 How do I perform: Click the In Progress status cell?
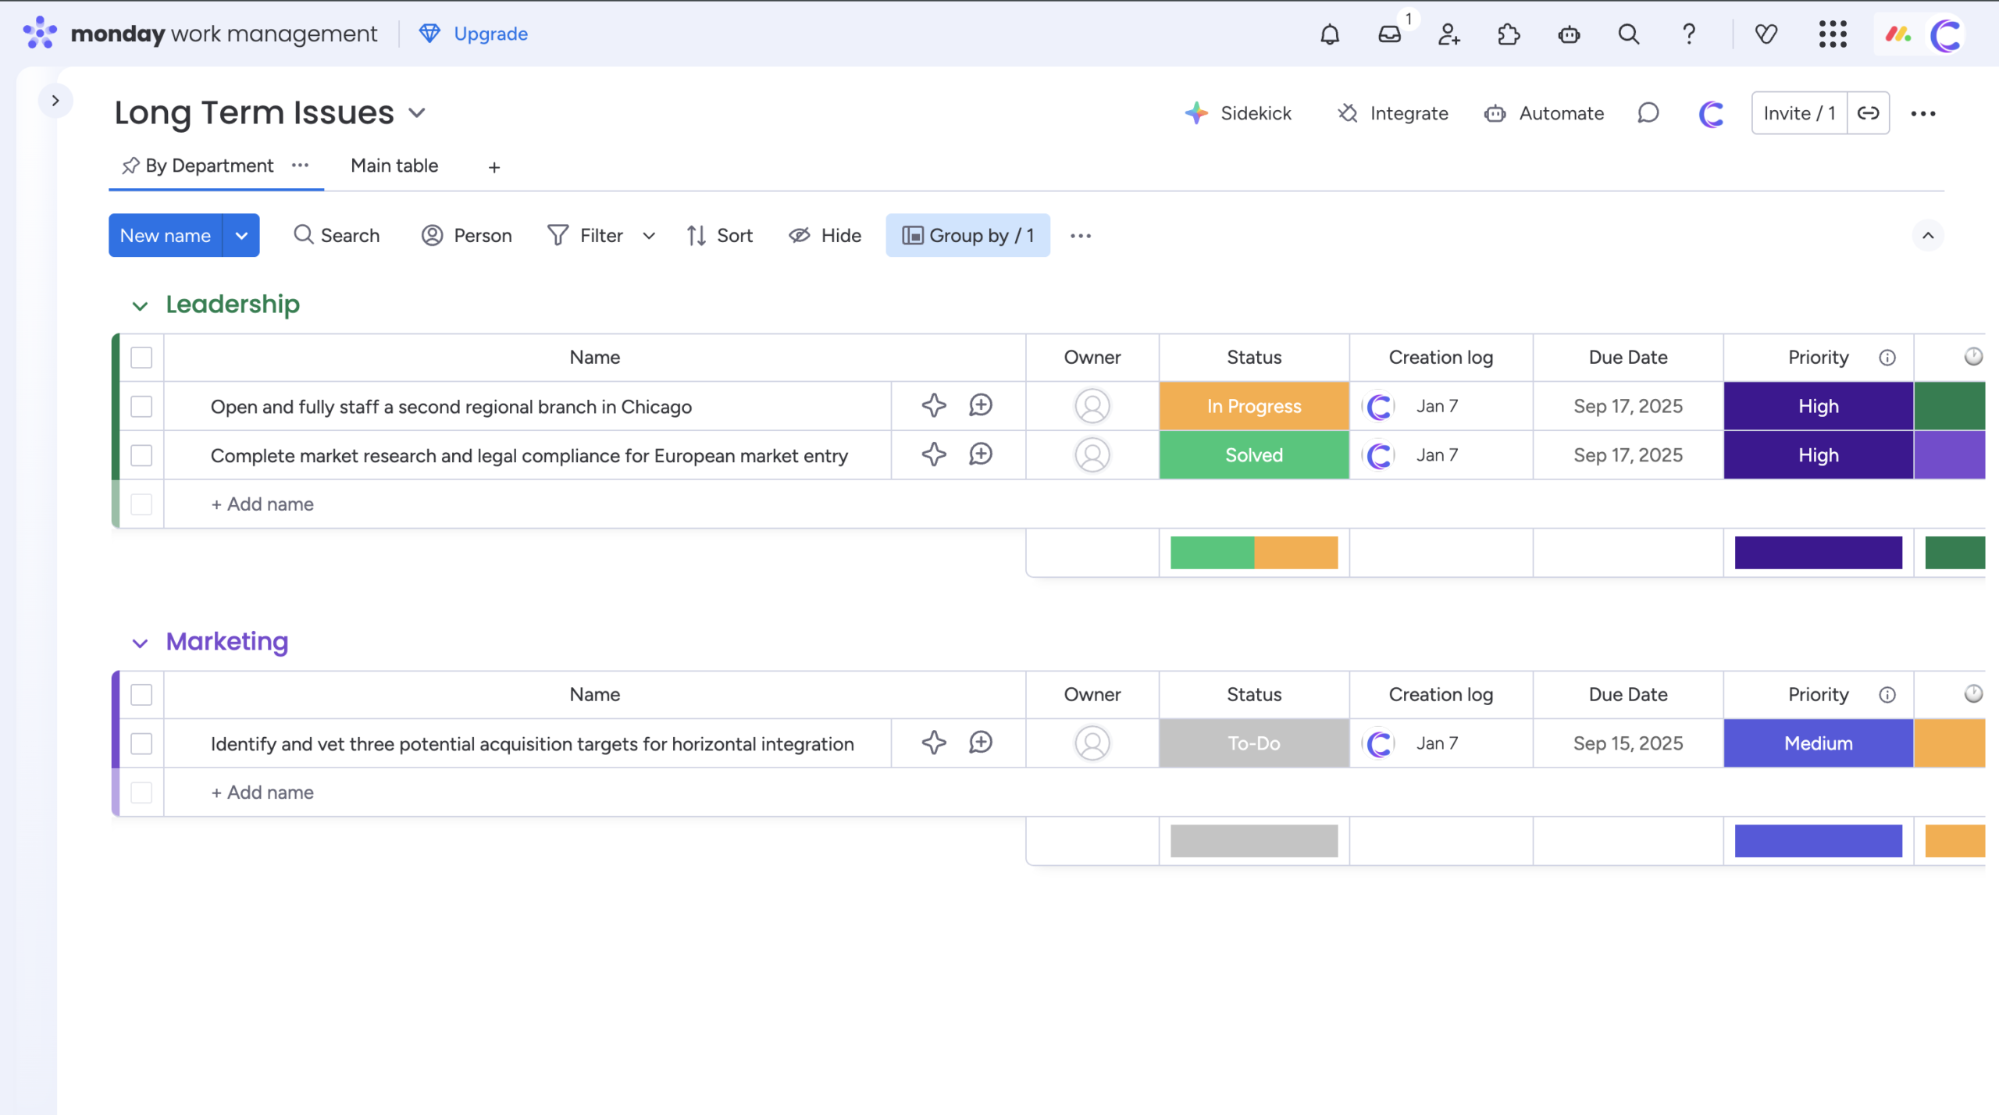1254,406
